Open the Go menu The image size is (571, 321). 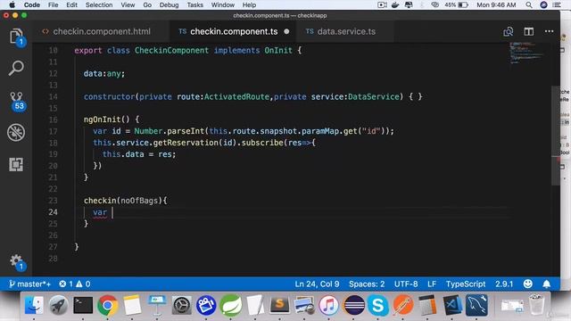click(147, 4)
